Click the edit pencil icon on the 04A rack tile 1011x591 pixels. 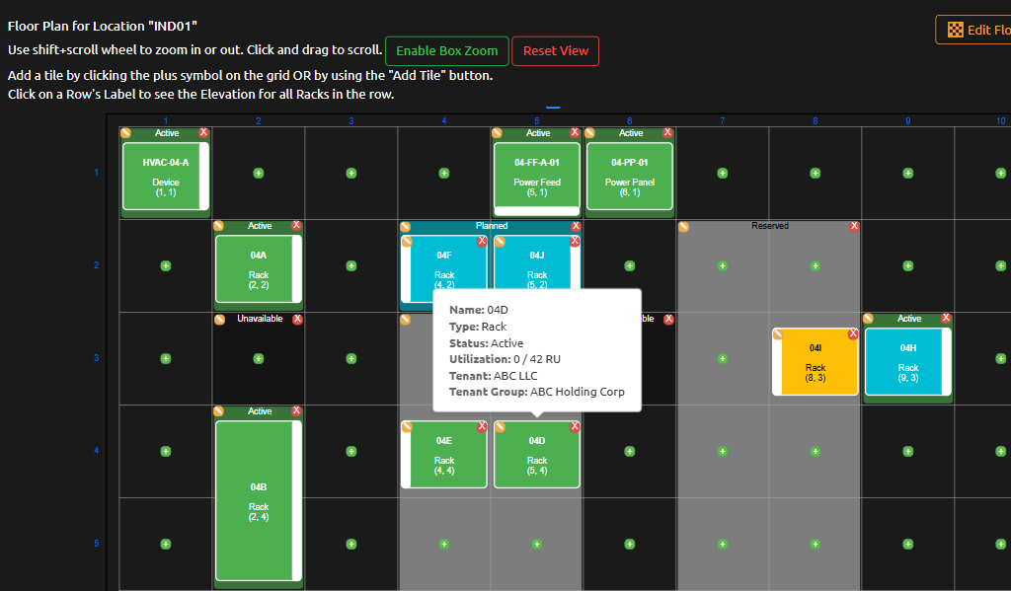218,226
